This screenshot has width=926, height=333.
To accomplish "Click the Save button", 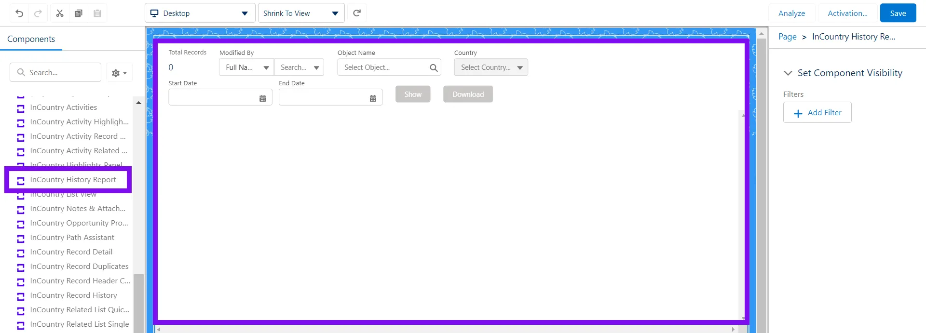I will coord(898,13).
